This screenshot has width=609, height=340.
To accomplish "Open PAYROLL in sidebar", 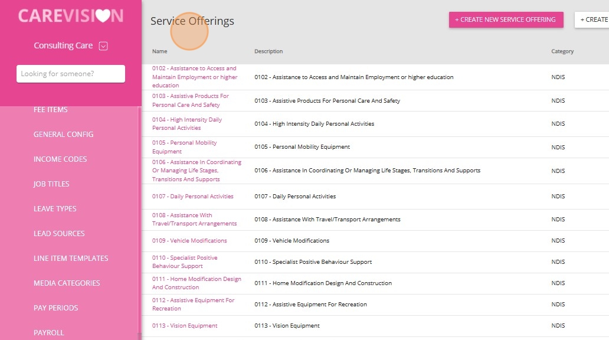I will (x=49, y=333).
